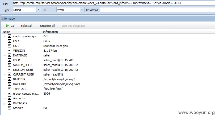The image size is (215, 115).
Task: Click the DB combo box showing Mysql
Action: (70, 10)
